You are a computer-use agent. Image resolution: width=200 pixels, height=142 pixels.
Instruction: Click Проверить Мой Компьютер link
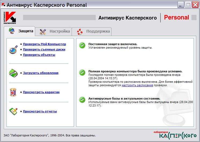click(45, 44)
